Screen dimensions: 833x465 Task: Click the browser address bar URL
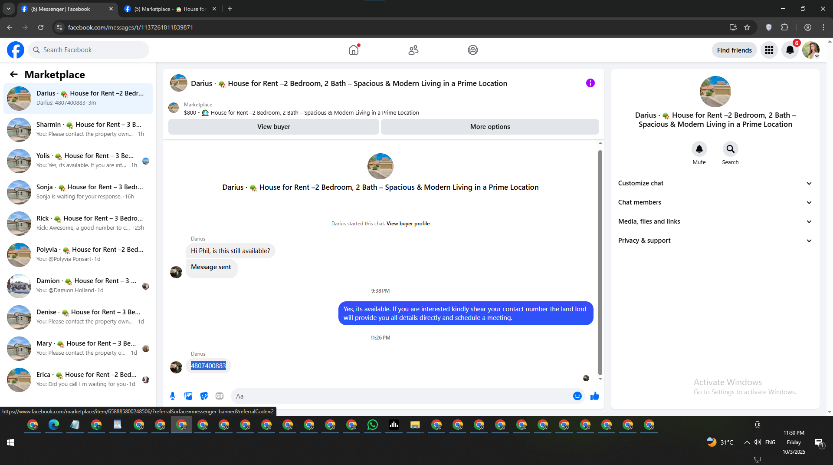click(131, 27)
